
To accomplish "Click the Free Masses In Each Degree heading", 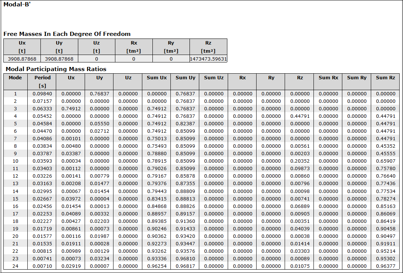I will pyautogui.click(x=67, y=34).
